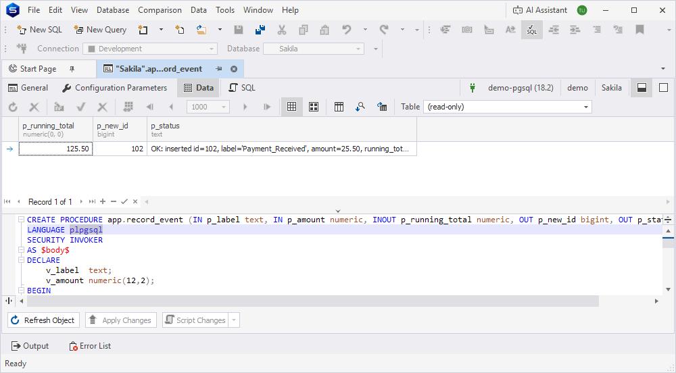Screen dimensions: 676x373
Task: Click the find magnifier icon in grid toolbar
Action: pyautogui.click(x=360, y=107)
